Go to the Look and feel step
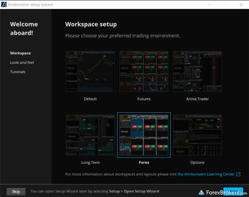Screen dimensions: 249x197 [22, 62]
